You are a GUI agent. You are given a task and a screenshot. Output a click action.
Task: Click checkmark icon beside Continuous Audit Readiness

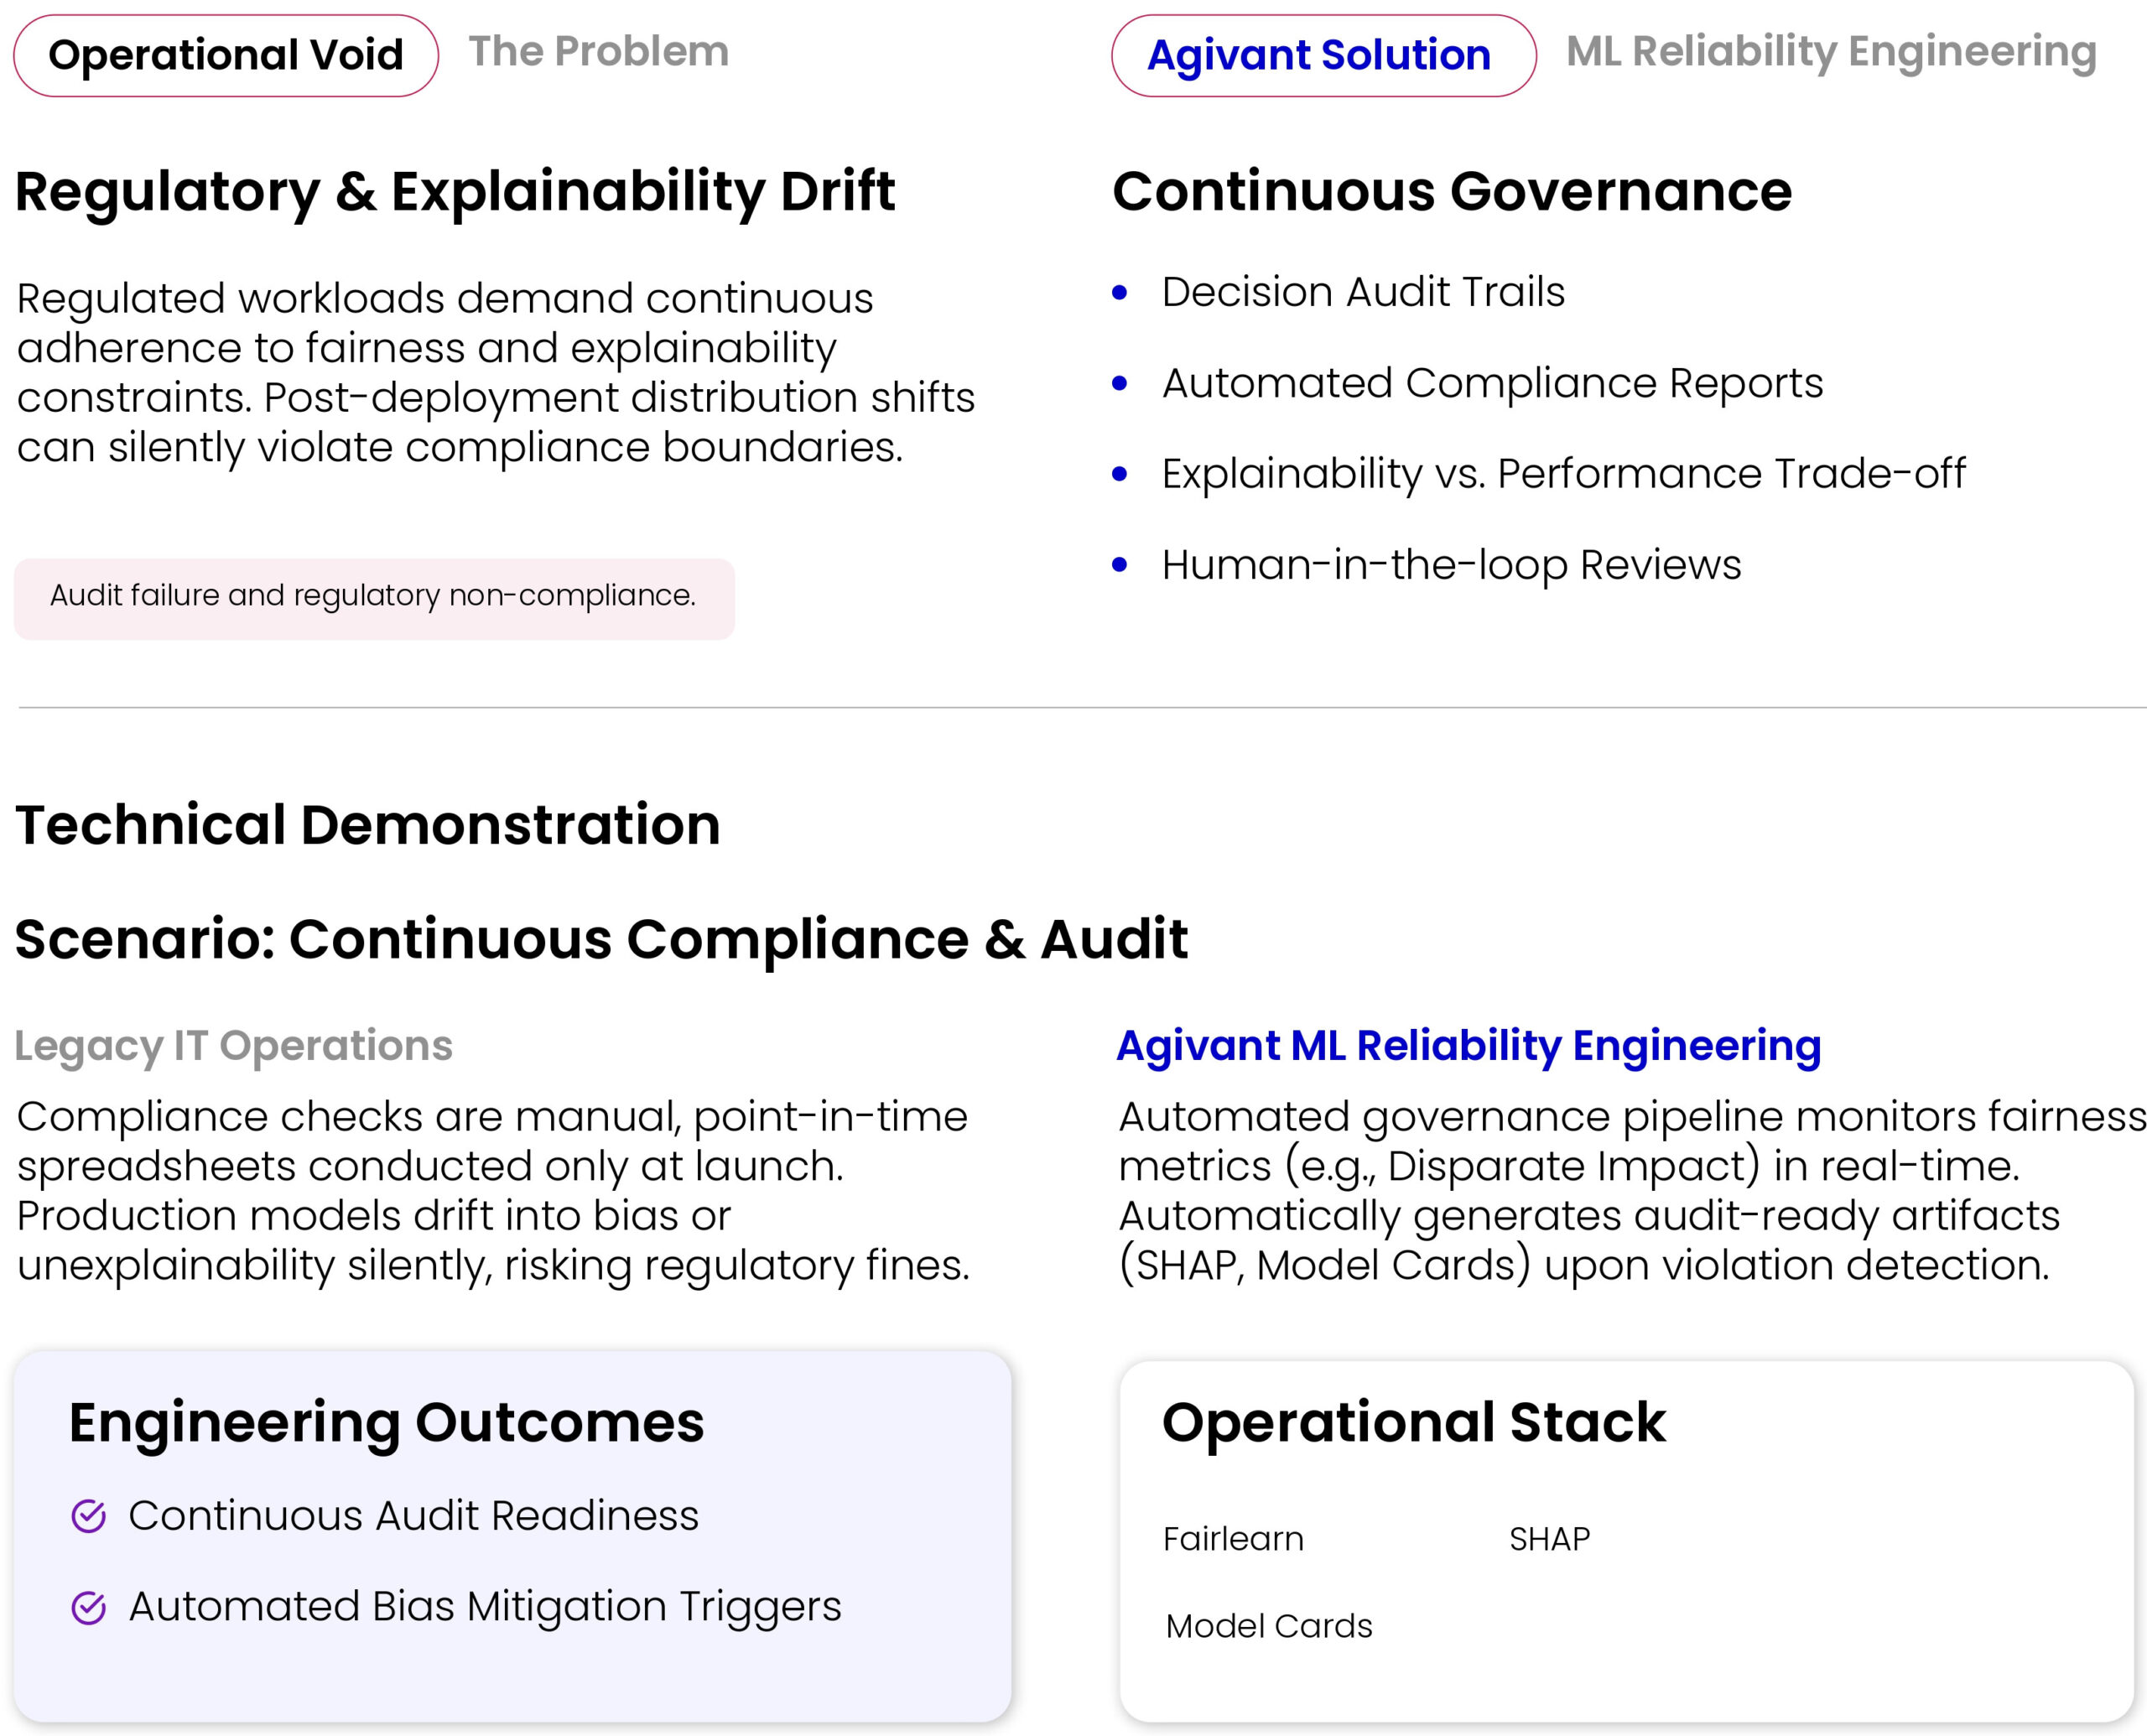pos(89,1516)
